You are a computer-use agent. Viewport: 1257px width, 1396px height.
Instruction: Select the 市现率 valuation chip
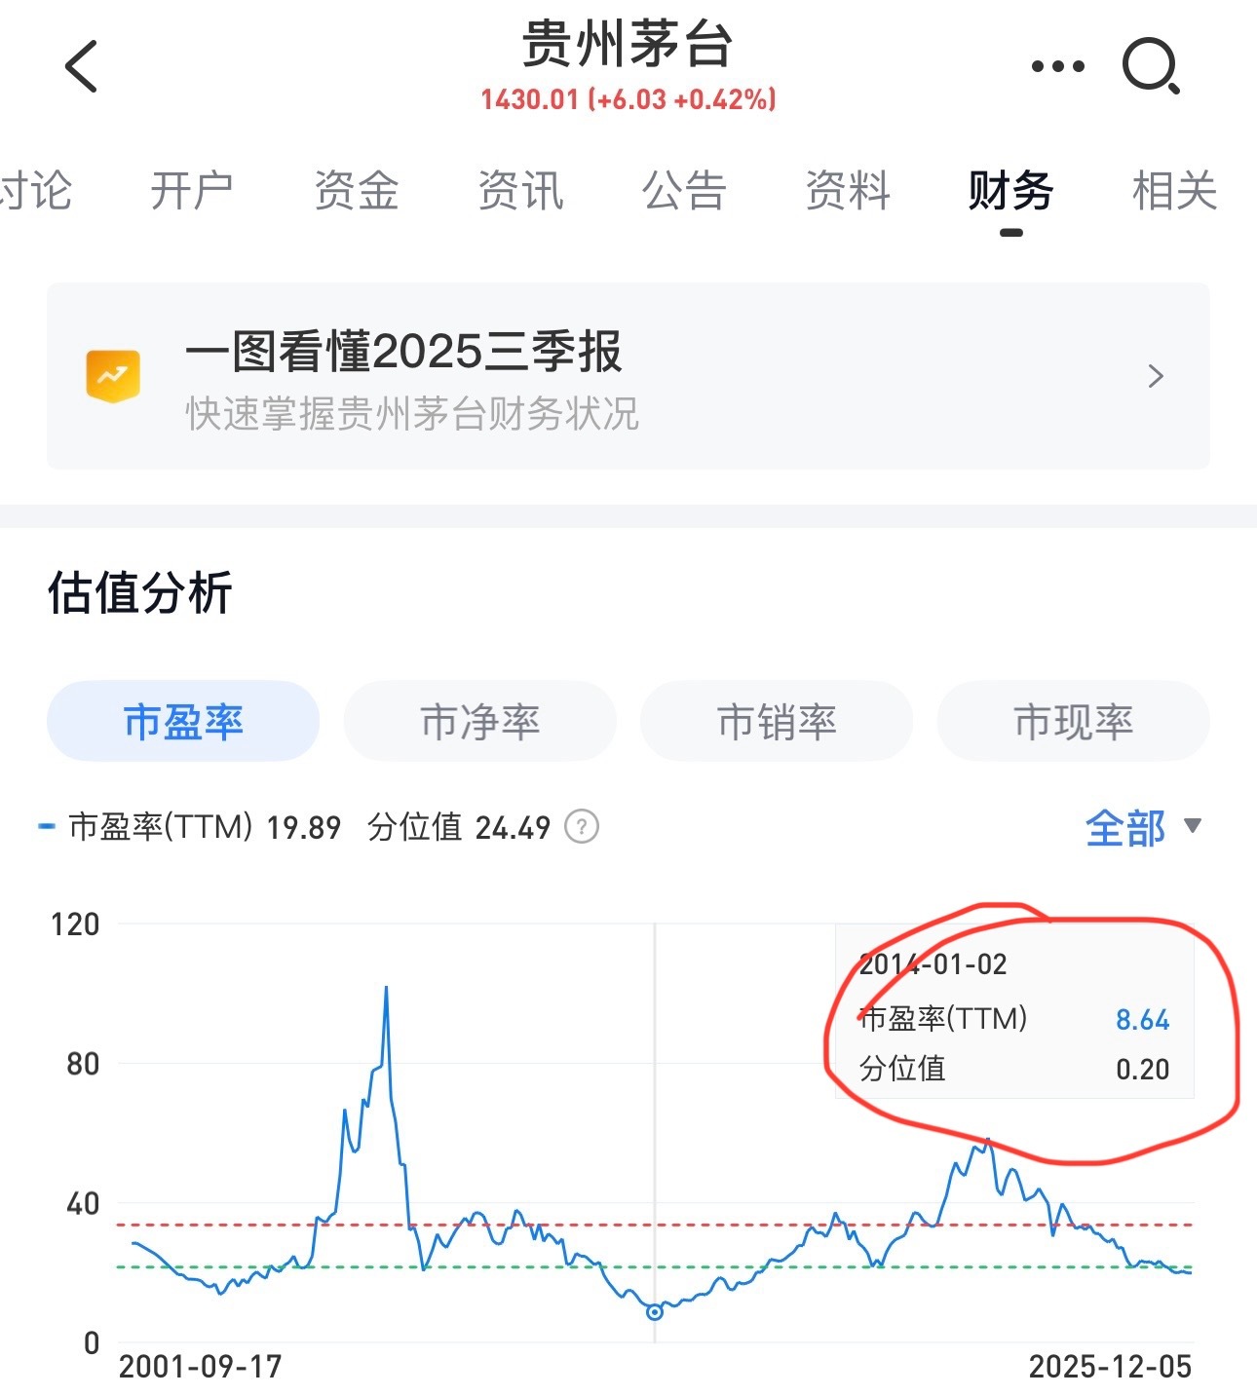point(1073,721)
